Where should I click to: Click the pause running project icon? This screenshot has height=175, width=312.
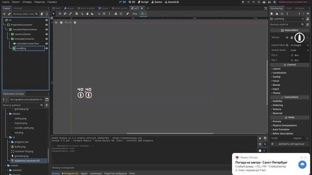point(248,2)
